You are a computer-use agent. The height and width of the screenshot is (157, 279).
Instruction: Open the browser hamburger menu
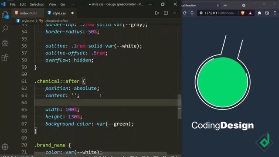(275, 13)
